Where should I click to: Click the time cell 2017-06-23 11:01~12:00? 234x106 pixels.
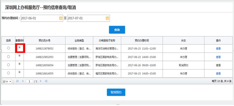point(142,48)
